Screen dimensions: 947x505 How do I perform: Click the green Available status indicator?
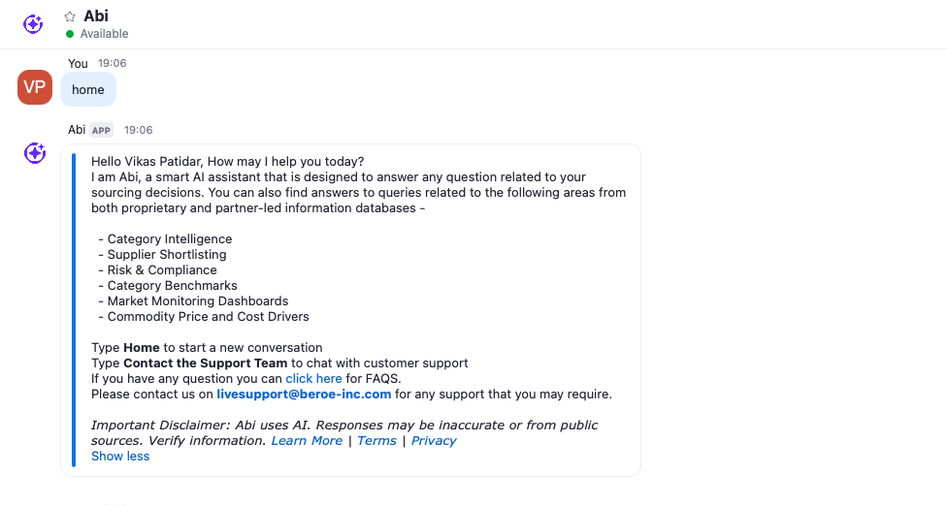70,34
